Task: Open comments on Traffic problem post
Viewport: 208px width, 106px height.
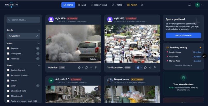Action: [x=145, y=67]
